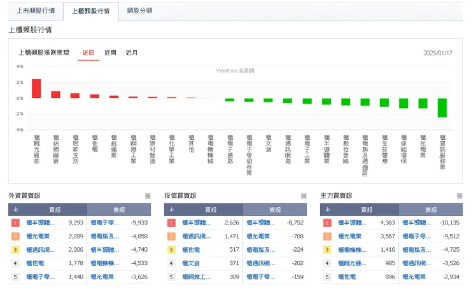Open 櫃半導體 link in 投信 賣超 column
Screen dimensions: 471x288
pyautogui.click(x=260, y=223)
